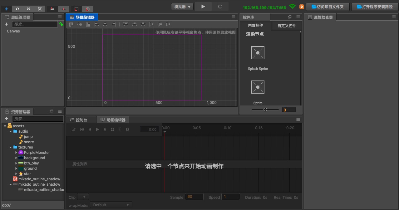Step to previous animation frame

[90, 129]
